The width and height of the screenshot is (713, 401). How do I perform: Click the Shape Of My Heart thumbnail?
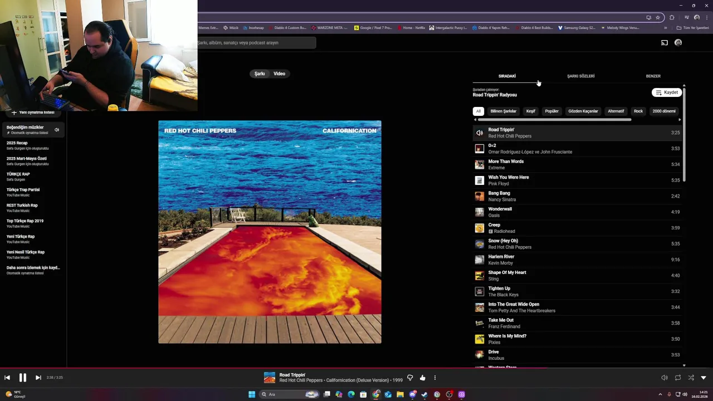[x=479, y=276]
